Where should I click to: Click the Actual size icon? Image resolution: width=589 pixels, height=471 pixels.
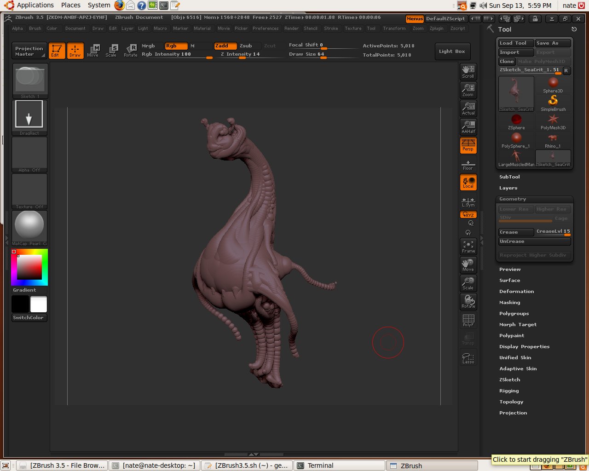(468, 108)
